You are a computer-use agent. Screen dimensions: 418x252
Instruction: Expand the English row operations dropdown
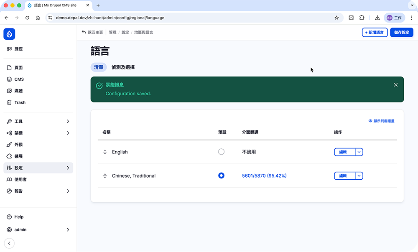tap(359, 152)
